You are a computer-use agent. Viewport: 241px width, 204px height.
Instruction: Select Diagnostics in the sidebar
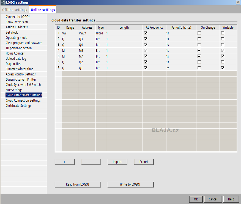[13, 64]
